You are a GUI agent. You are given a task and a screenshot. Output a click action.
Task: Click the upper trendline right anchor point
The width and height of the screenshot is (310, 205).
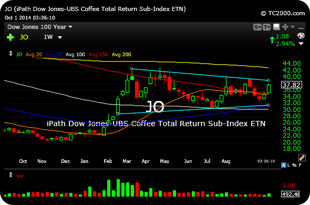(x=268, y=80)
